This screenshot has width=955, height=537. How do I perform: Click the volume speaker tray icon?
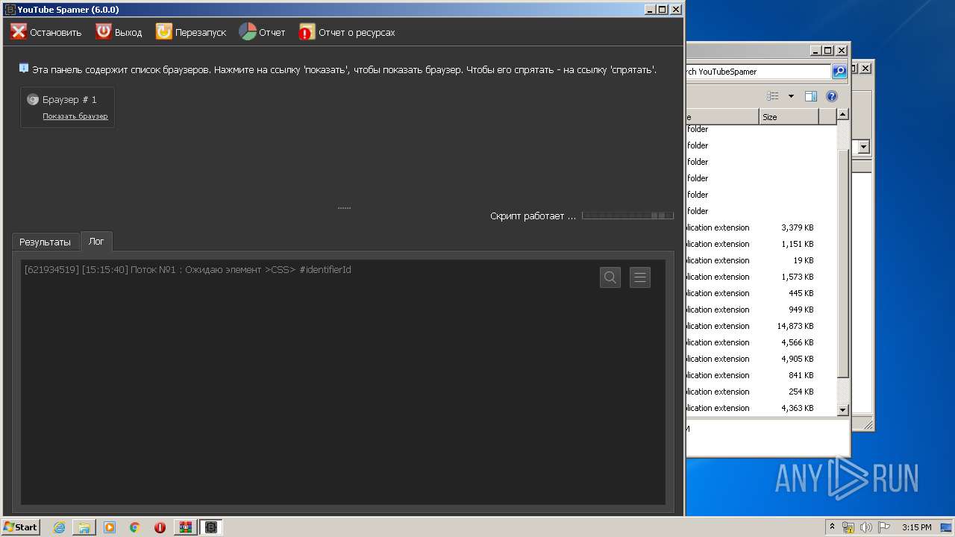point(866,527)
